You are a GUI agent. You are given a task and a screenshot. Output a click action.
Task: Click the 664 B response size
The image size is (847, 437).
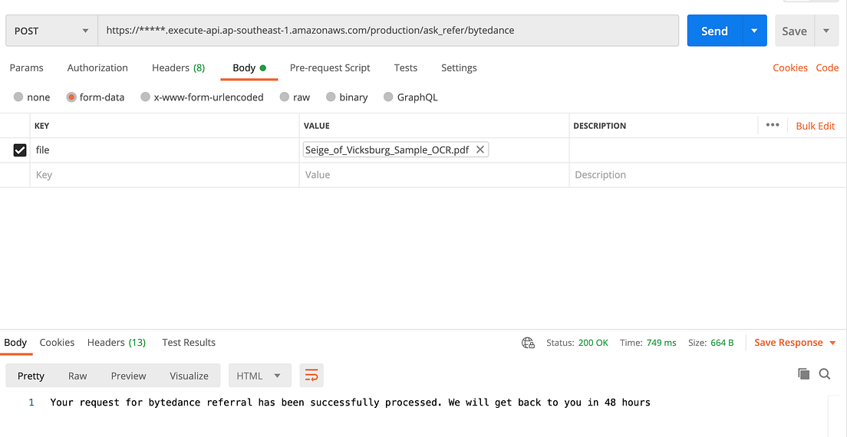pos(722,343)
